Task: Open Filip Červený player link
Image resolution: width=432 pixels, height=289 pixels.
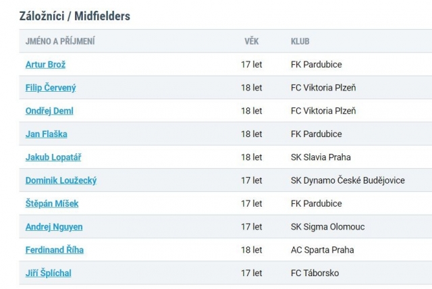Action: point(51,88)
